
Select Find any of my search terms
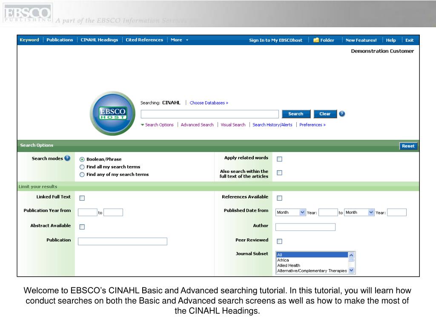click(x=82, y=175)
